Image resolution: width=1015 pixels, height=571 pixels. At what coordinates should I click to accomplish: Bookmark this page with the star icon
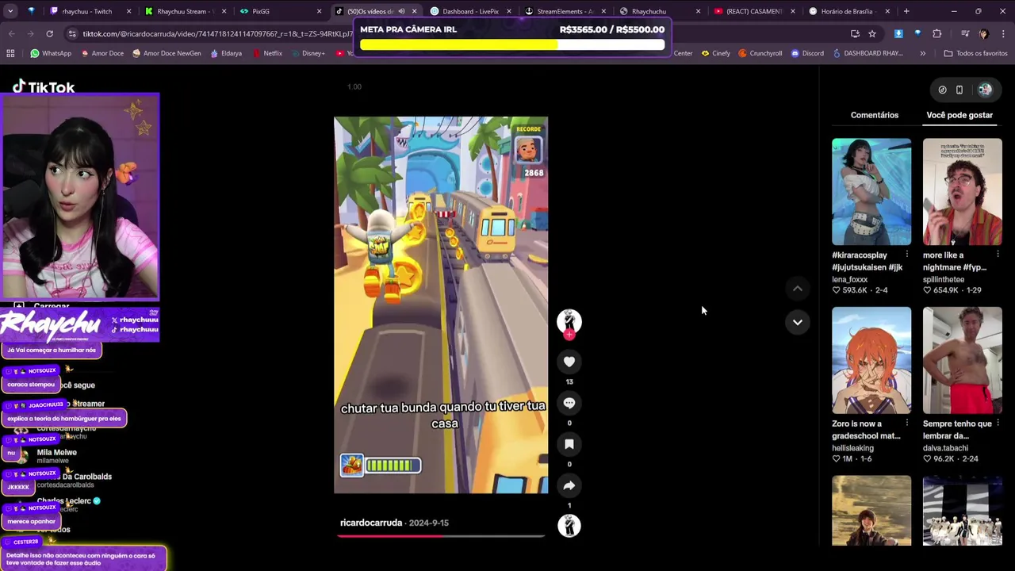[x=872, y=33]
